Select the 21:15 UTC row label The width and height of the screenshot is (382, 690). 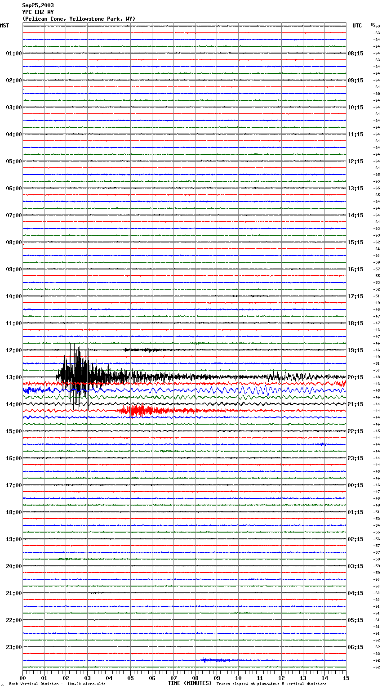pyautogui.click(x=355, y=404)
